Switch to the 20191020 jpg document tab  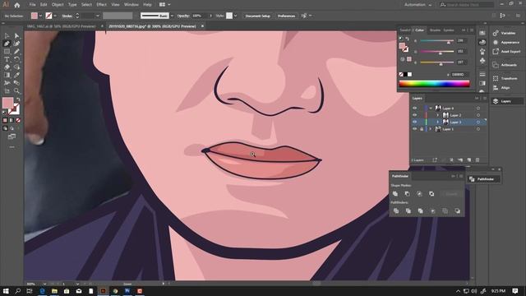(x=152, y=26)
